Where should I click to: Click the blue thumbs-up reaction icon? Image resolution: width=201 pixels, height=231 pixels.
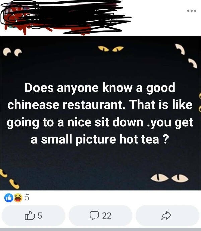pyautogui.click(x=9, y=198)
